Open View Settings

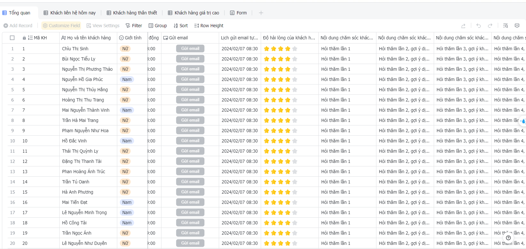pyautogui.click(x=103, y=26)
